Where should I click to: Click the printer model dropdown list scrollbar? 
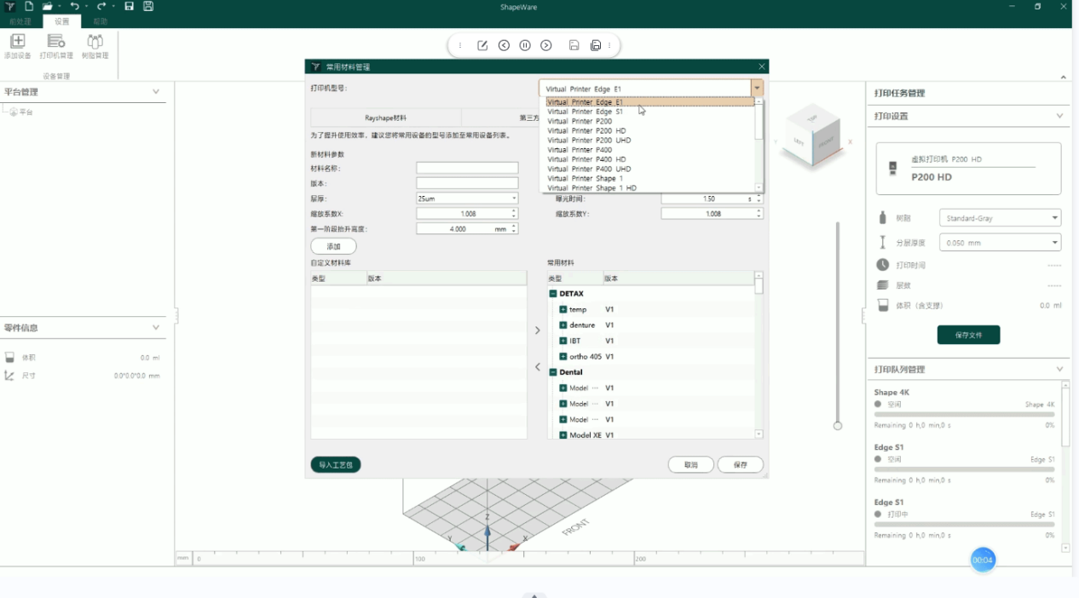click(x=759, y=145)
